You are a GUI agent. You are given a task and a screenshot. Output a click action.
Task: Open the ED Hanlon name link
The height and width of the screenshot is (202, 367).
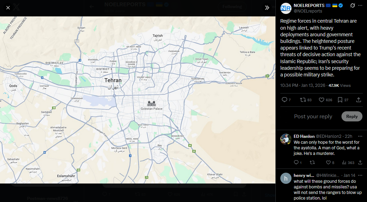pyautogui.click(x=304, y=136)
